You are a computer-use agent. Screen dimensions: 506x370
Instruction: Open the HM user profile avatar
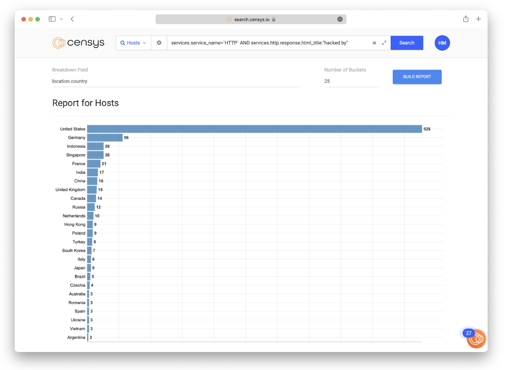tap(442, 43)
